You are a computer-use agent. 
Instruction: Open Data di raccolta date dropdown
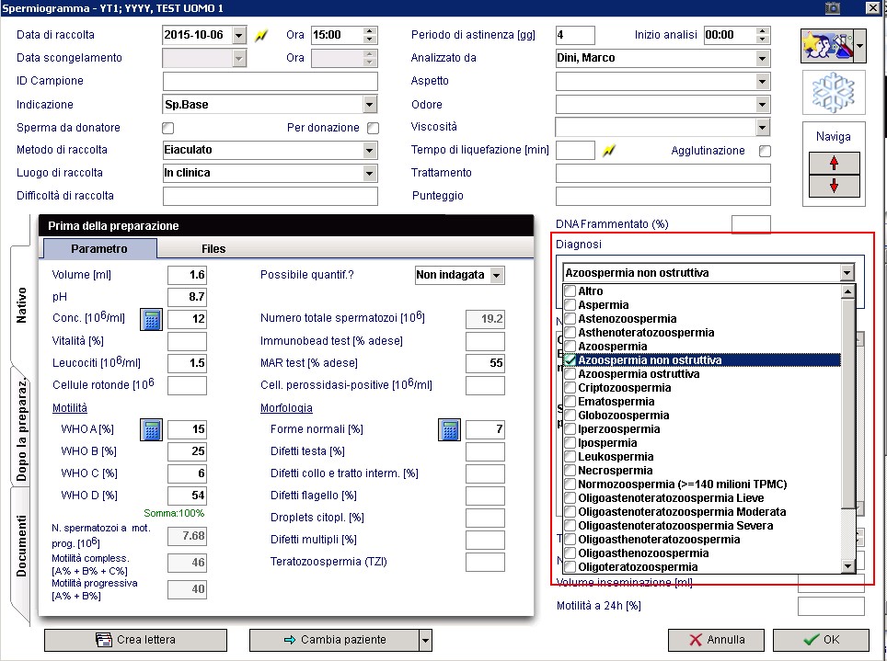[238, 35]
